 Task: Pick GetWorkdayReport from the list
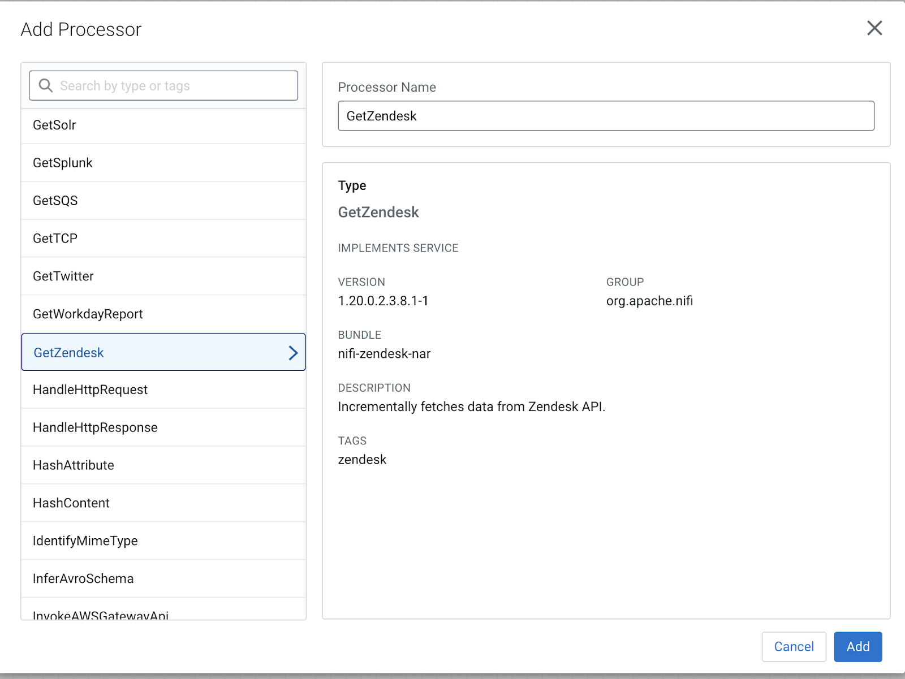[x=163, y=314]
